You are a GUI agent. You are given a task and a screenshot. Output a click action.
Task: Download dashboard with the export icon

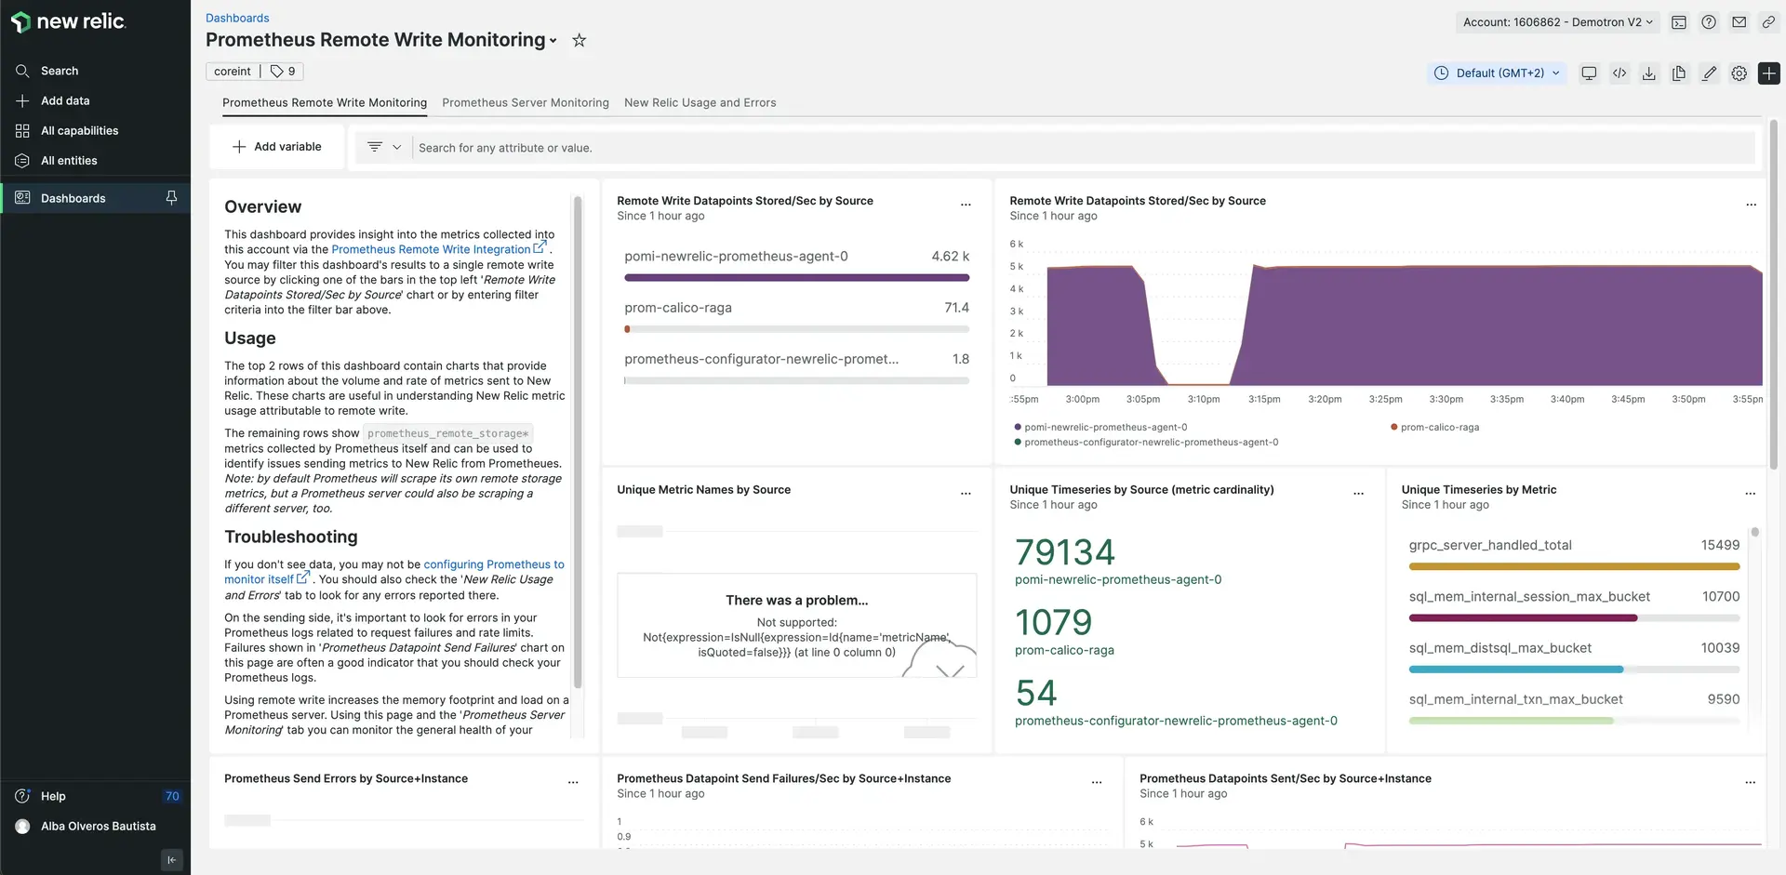tap(1649, 73)
